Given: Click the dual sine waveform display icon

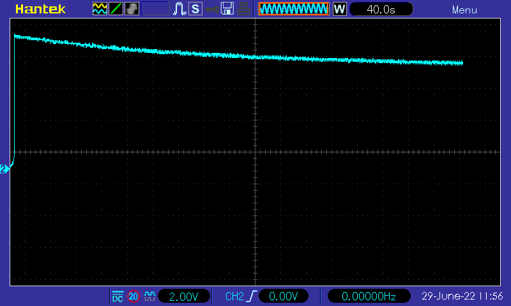Looking at the screenshot, I should pyautogui.click(x=100, y=9).
